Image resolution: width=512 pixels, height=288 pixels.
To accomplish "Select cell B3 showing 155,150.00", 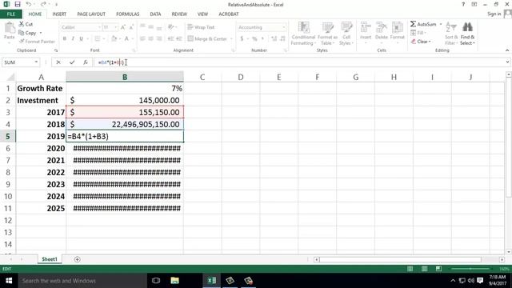I will tap(125, 112).
